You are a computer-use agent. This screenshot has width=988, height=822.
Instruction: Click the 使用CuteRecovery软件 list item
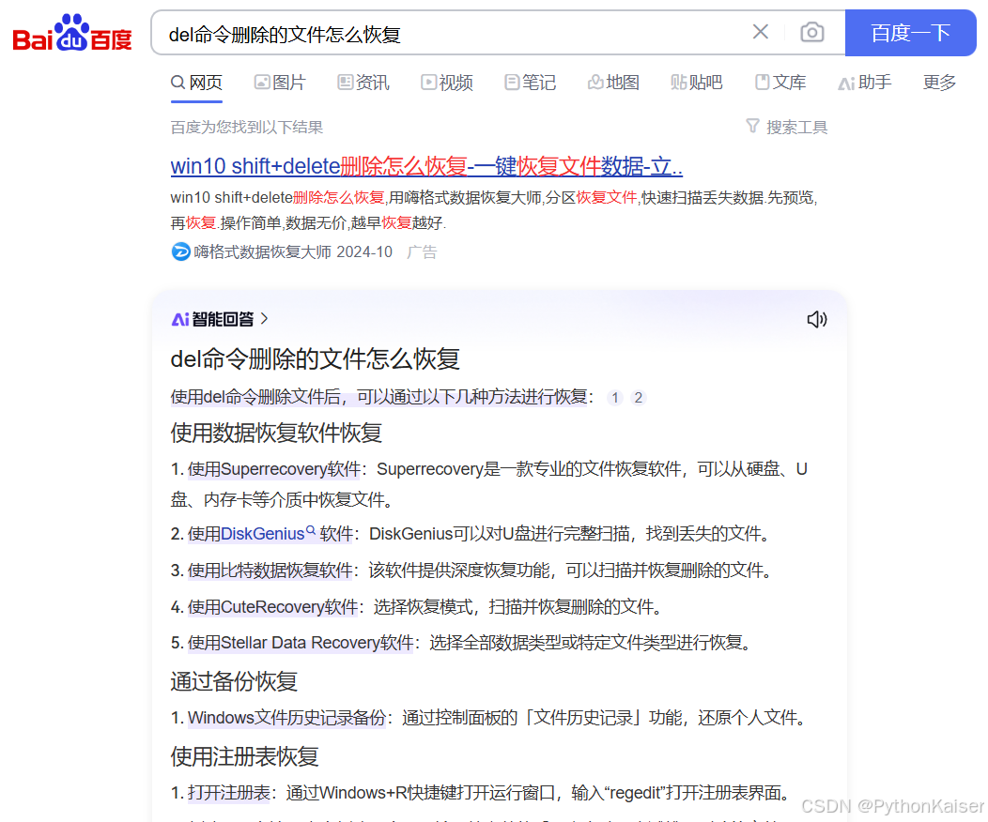(x=273, y=607)
